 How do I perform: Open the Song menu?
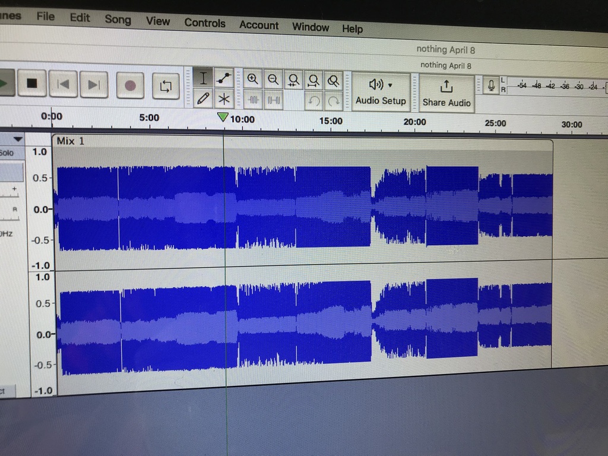click(118, 20)
